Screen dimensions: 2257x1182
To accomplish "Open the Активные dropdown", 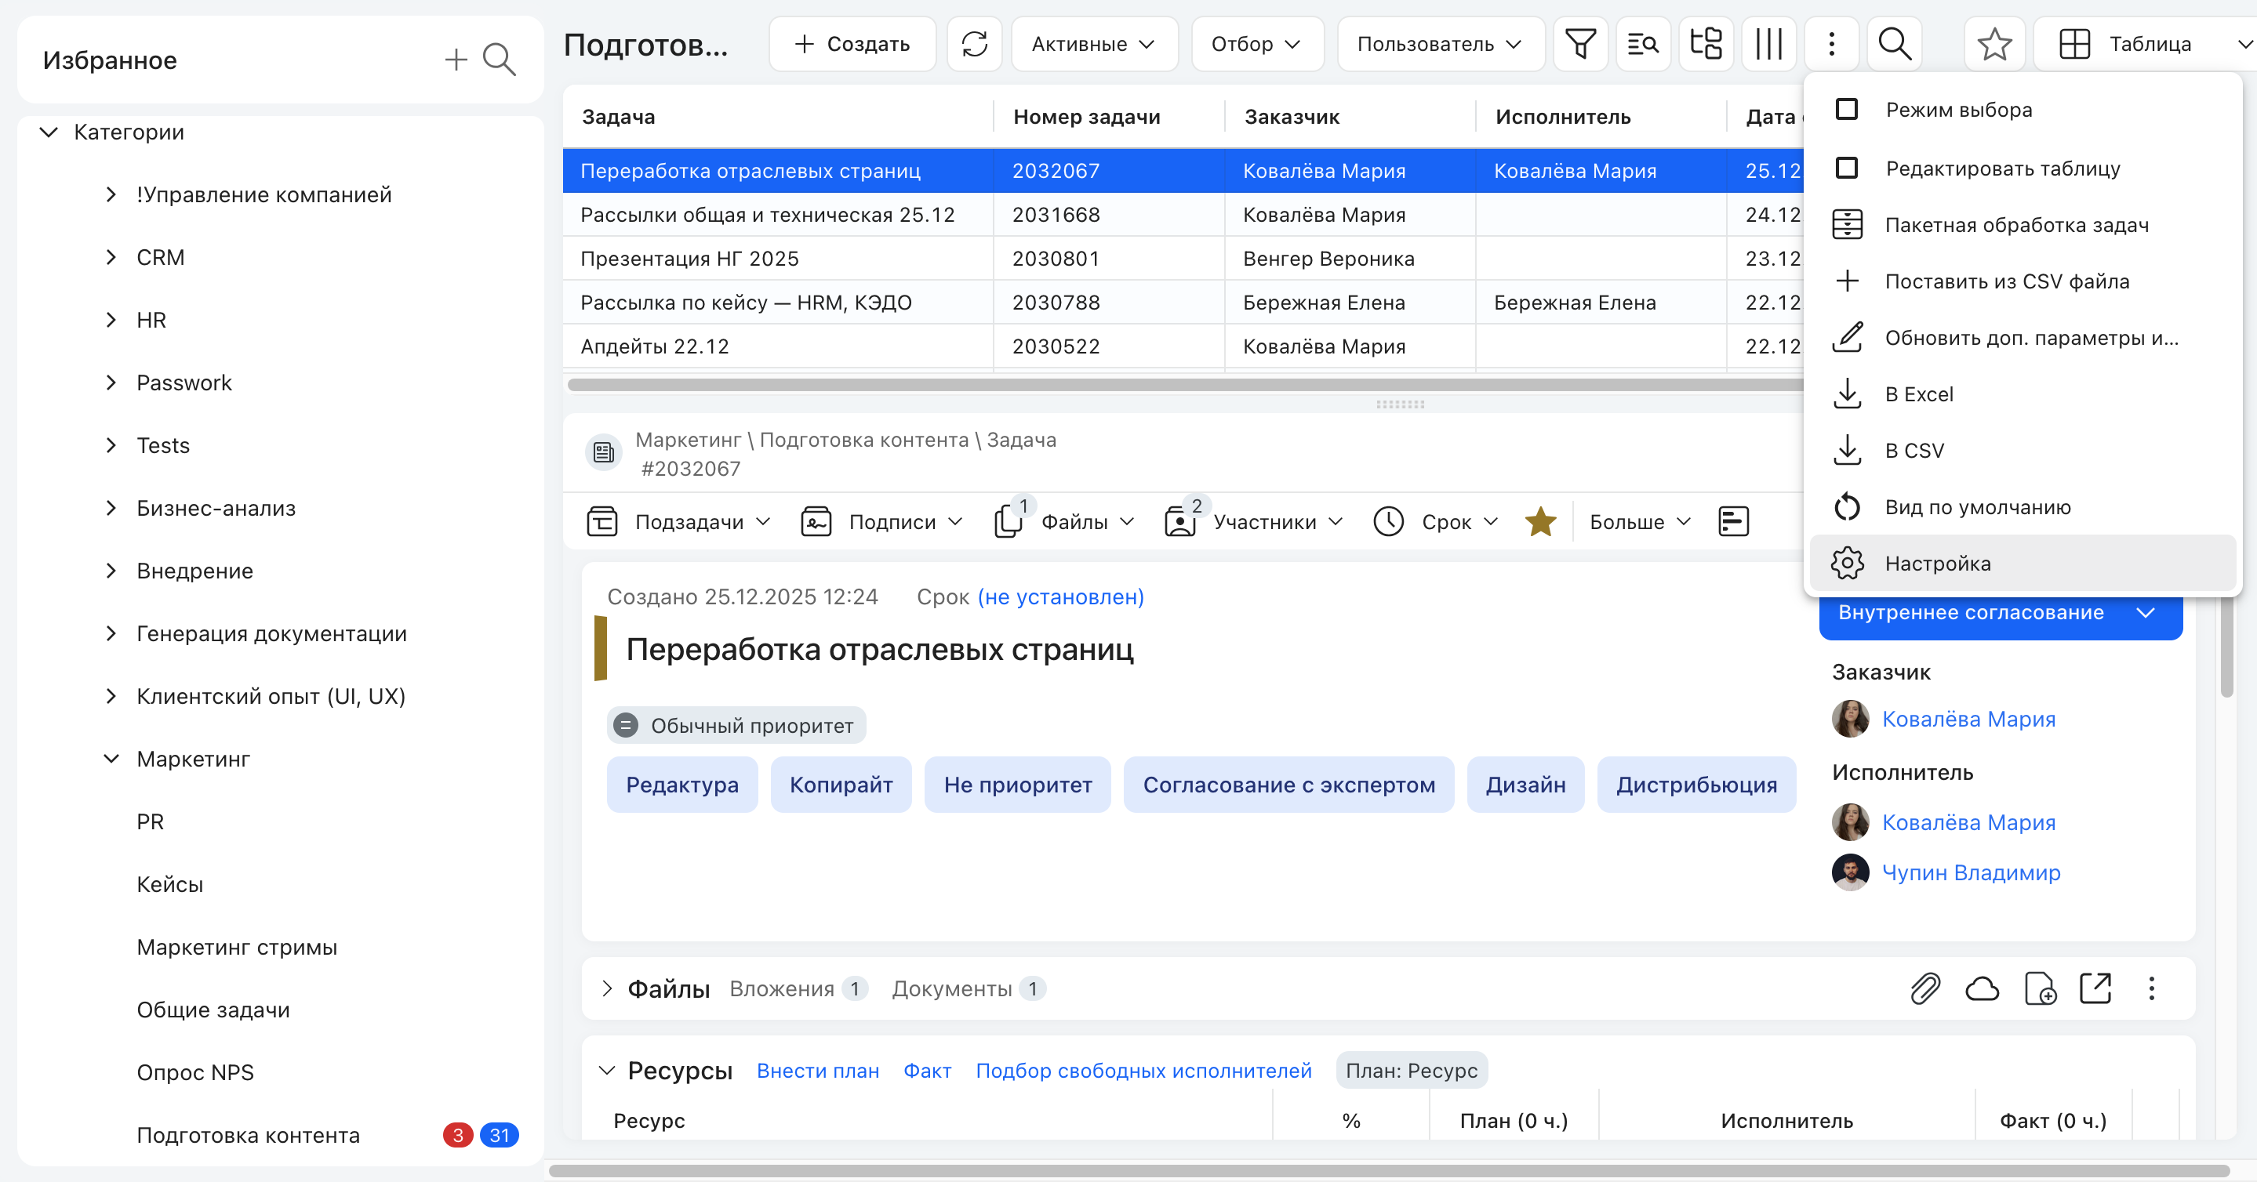I will [x=1094, y=44].
